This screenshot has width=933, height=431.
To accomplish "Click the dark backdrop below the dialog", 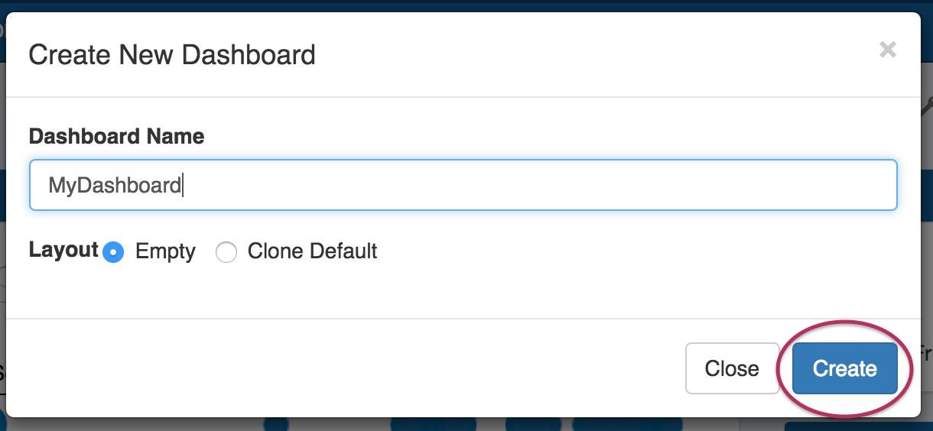I will (459, 424).
